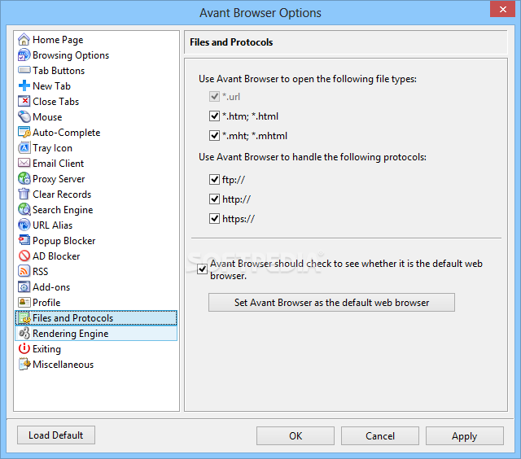Disable the ftp:// protocol checkbox
Screen dimensions: 521x459
tap(214, 180)
